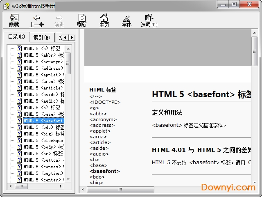Open the <!--> comment tag link
The image size is (262, 197).
[x=96, y=96]
